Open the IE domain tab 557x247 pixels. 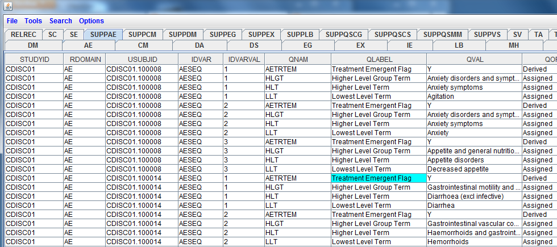(x=410, y=45)
